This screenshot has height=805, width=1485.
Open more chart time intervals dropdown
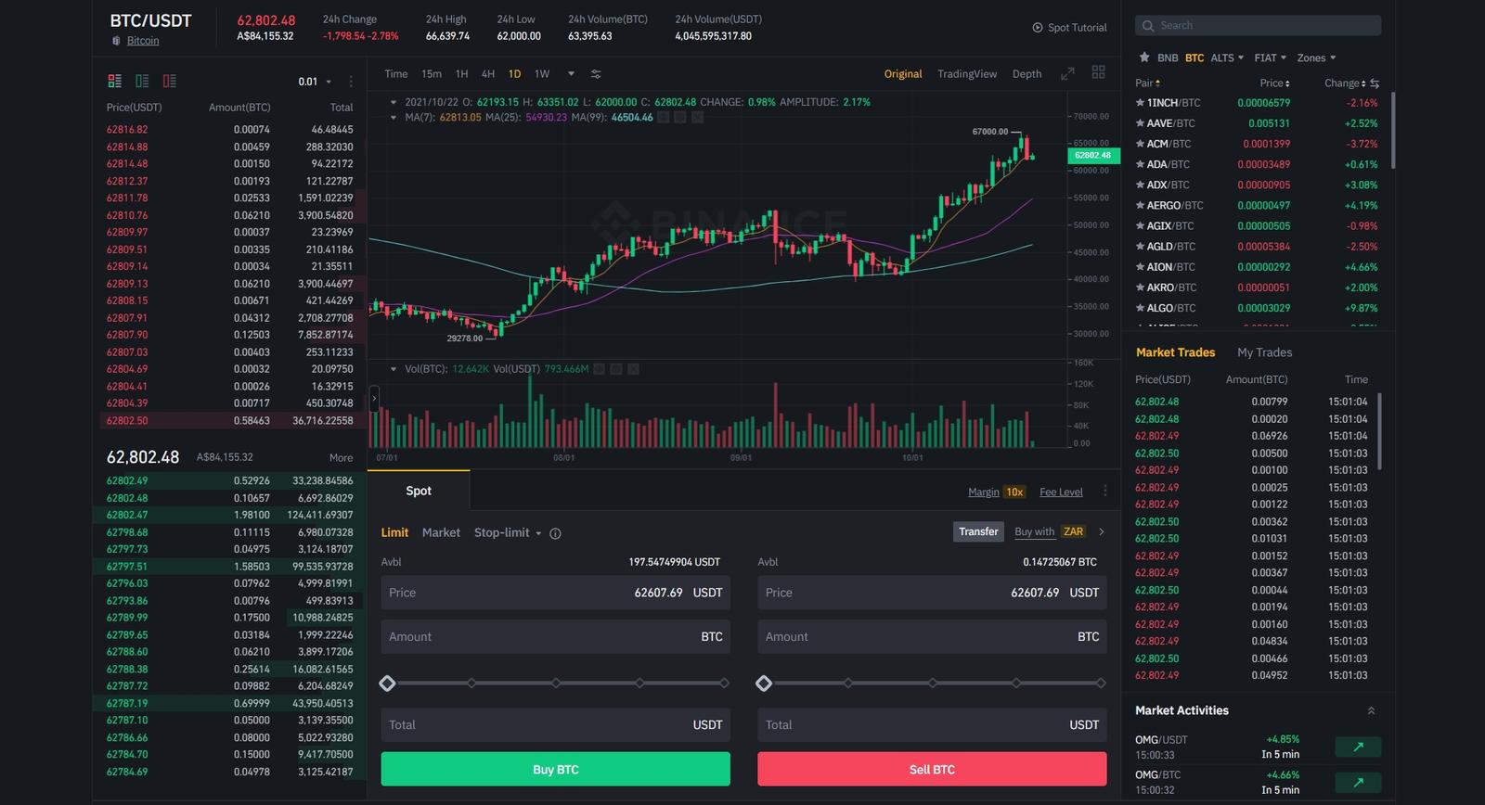(571, 74)
